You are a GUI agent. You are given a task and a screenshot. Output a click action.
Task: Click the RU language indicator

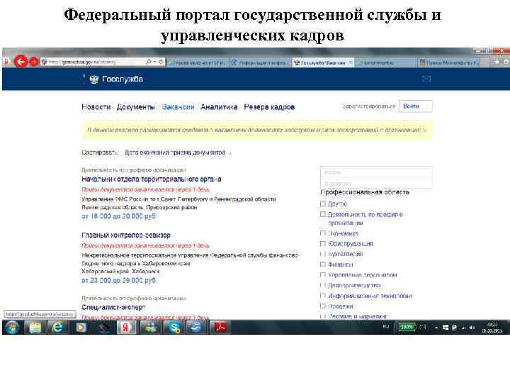[x=386, y=326]
